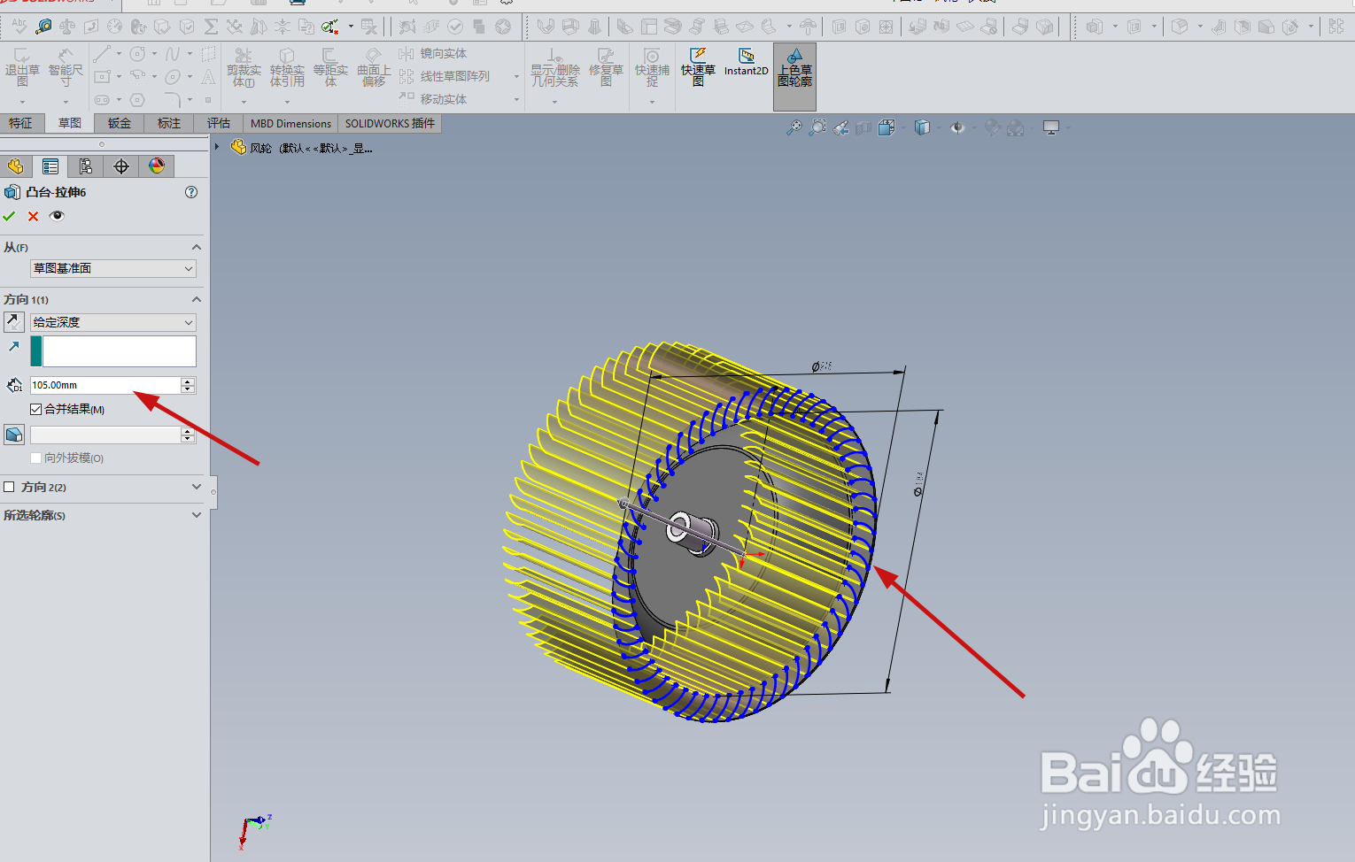1355x862 pixels.
Task: Select the Ellipse sketch tool
Action: (173, 76)
